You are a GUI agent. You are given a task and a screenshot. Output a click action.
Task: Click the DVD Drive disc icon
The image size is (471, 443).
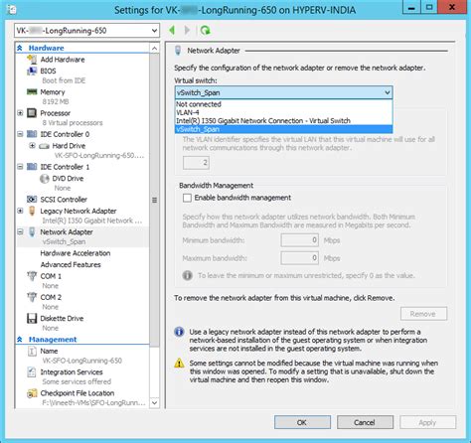45,179
